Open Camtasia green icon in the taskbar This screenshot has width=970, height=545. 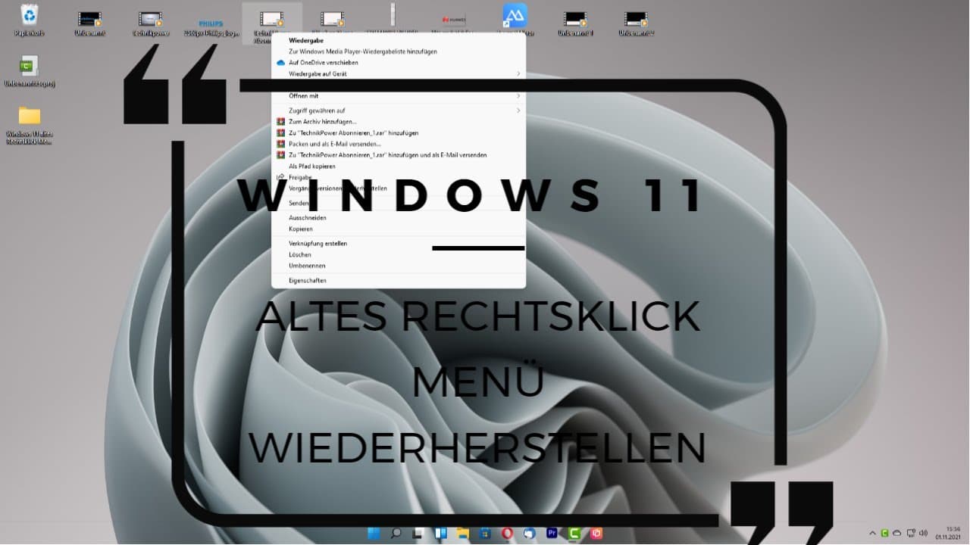pyautogui.click(x=574, y=534)
